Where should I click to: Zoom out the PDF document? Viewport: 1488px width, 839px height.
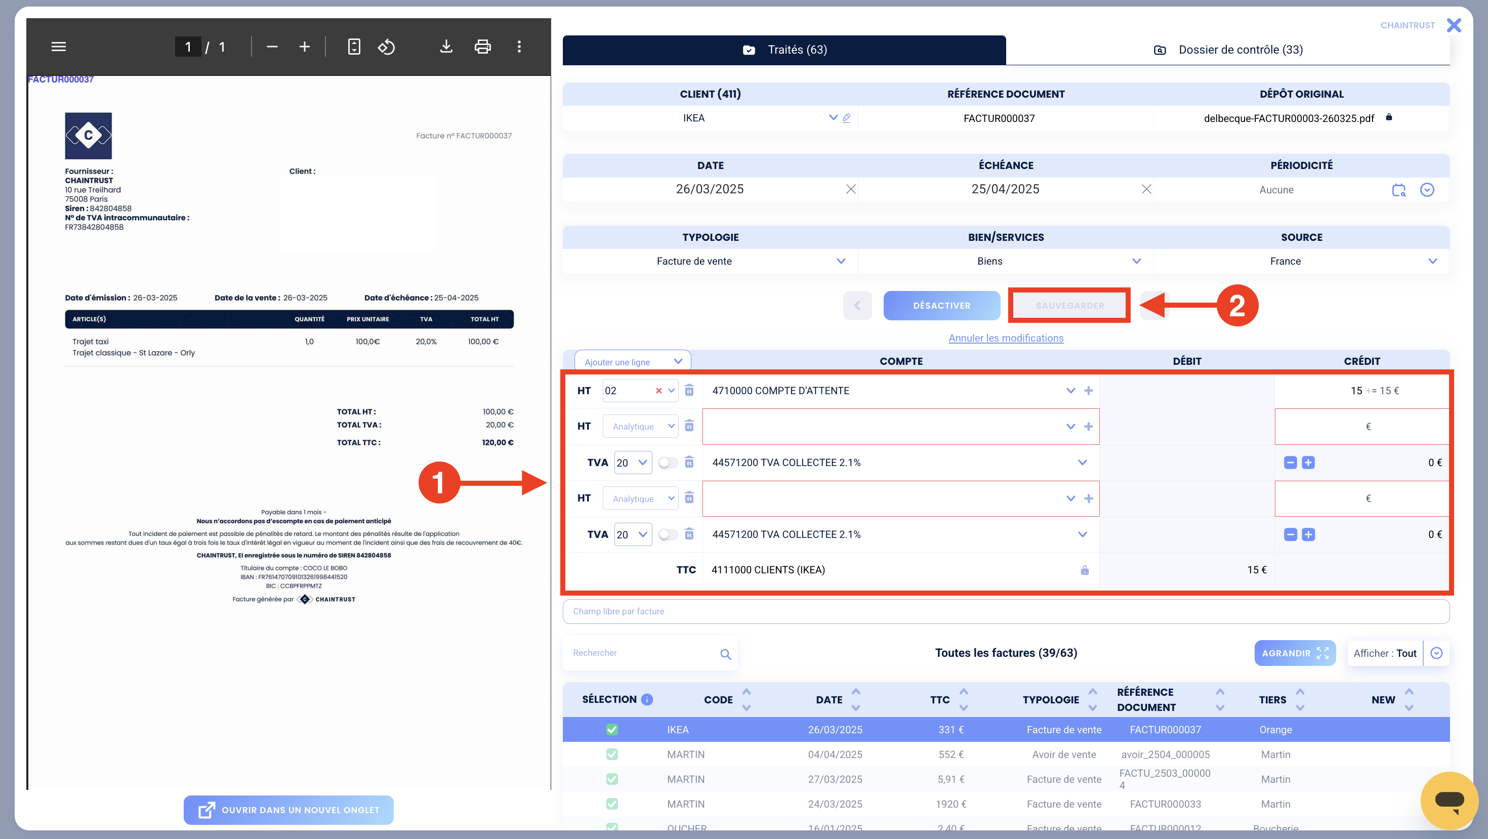[x=272, y=47]
